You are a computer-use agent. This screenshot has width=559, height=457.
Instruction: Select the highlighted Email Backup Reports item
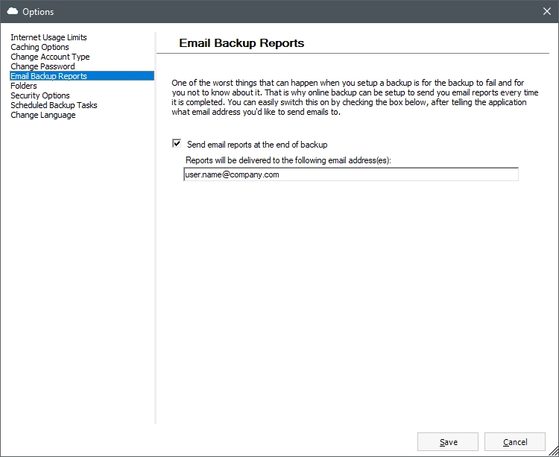pos(48,76)
